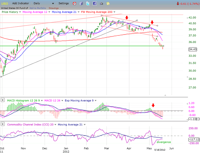200x153 pixels.
Task: Click the alarm clock alert icon
Action: [x=74, y=4]
